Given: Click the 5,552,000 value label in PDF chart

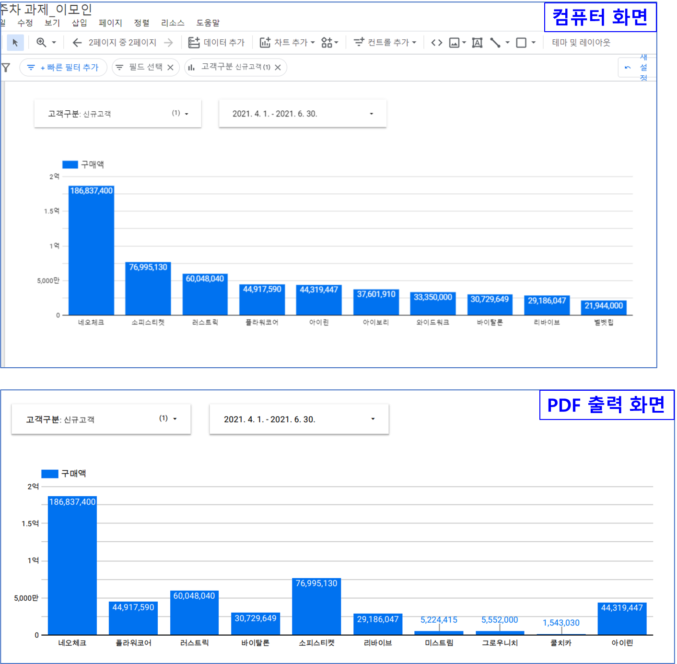Looking at the screenshot, I should pos(500,620).
